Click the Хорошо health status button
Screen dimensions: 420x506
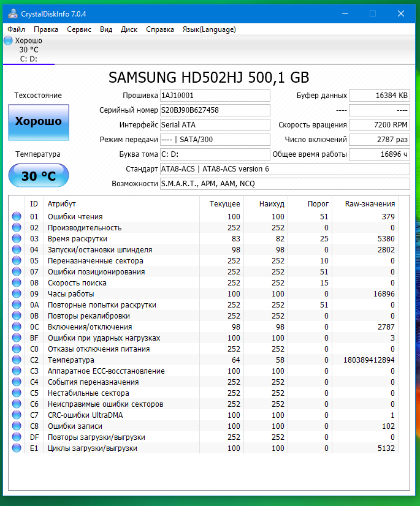[x=39, y=123]
